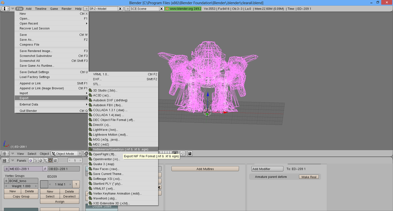The image size is (393, 211).
Task: Click the BONE_torso vertex group name field
Action: [x=23, y=181]
